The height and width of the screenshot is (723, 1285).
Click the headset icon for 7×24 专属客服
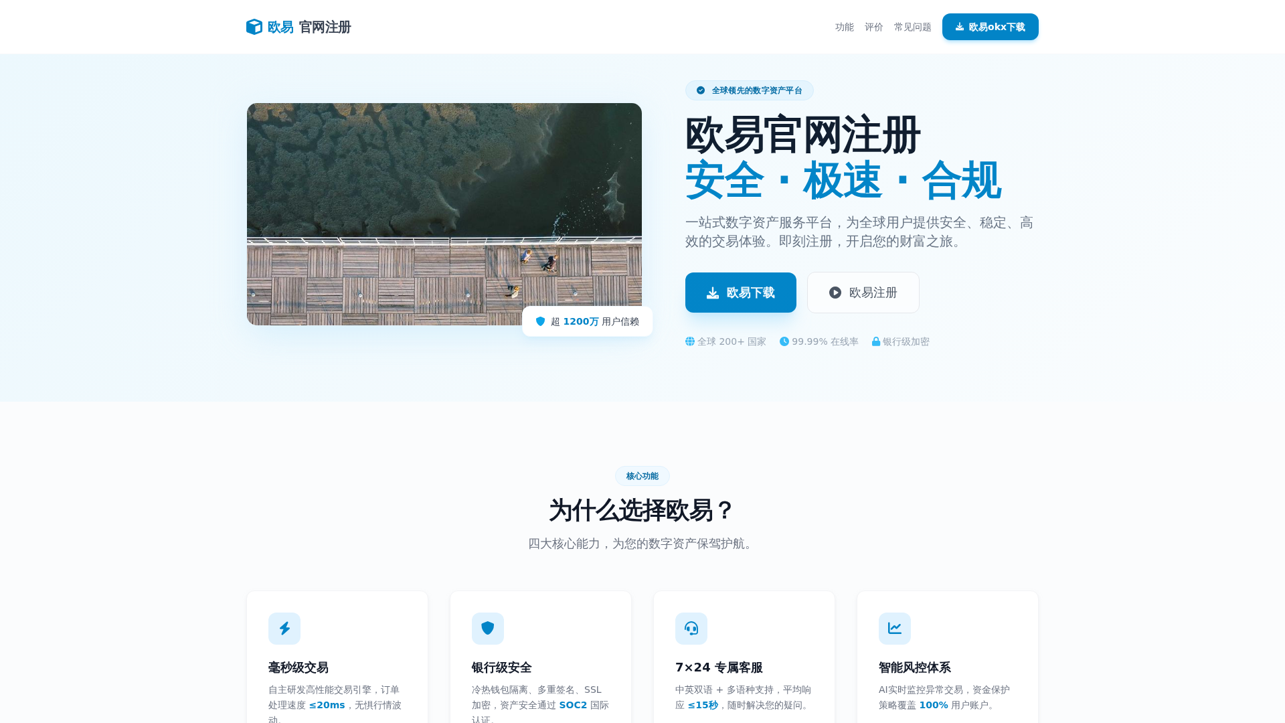click(x=691, y=629)
